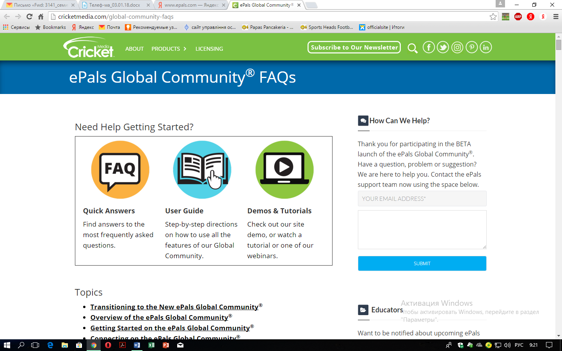Click into the help message text area
This screenshot has height=351, width=562.
[x=422, y=230]
